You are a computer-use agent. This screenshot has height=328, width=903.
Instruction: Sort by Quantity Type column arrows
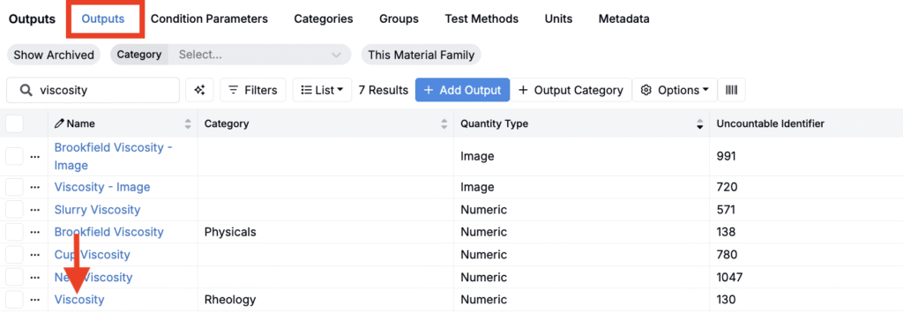click(699, 123)
